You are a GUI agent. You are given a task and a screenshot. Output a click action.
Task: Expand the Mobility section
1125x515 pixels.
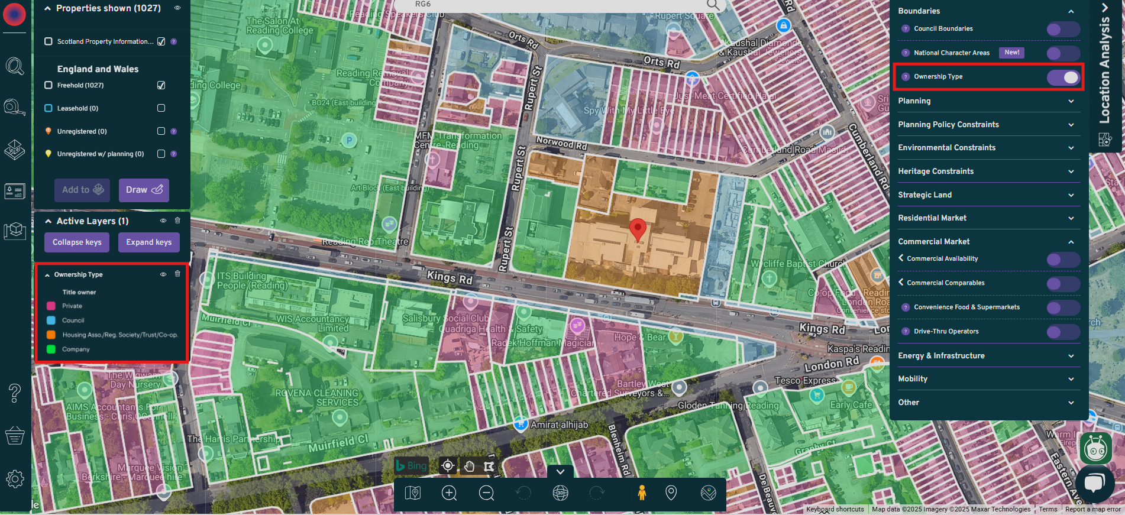point(1071,379)
